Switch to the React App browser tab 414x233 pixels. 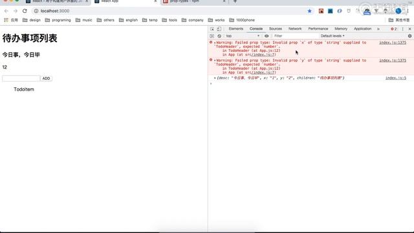(125, 1)
